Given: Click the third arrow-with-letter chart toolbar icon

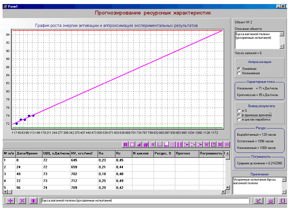Looking at the screenshot, I should [x=199, y=144].
